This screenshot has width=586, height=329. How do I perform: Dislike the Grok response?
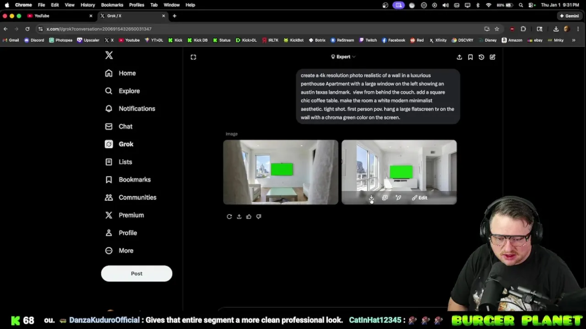click(x=259, y=217)
